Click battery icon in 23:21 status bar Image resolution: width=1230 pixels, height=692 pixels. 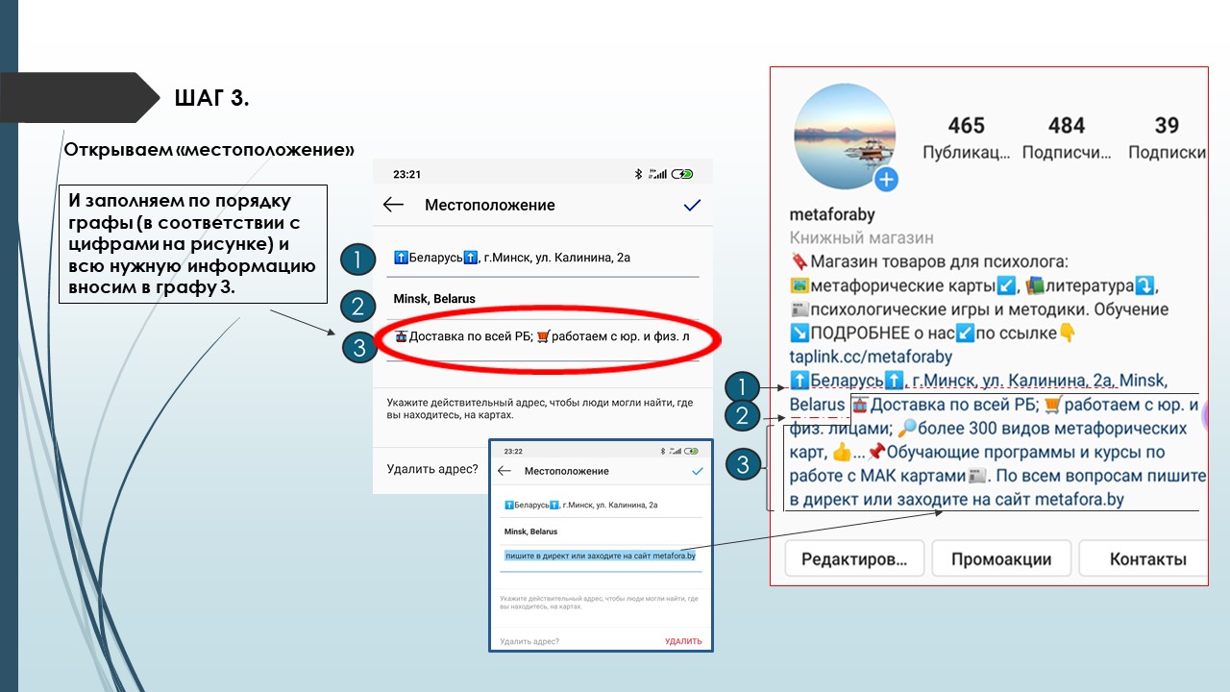[682, 174]
